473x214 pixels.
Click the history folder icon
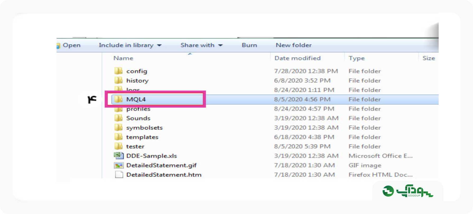pyautogui.click(x=119, y=80)
